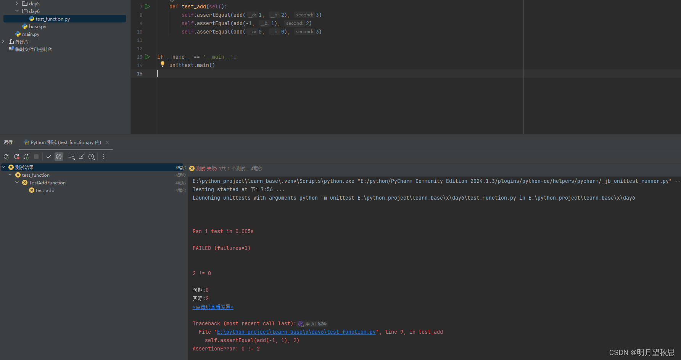The image size is (681, 360).
Task: Click the yellow lightbulb quick-fix icon
Action: click(163, 64)
